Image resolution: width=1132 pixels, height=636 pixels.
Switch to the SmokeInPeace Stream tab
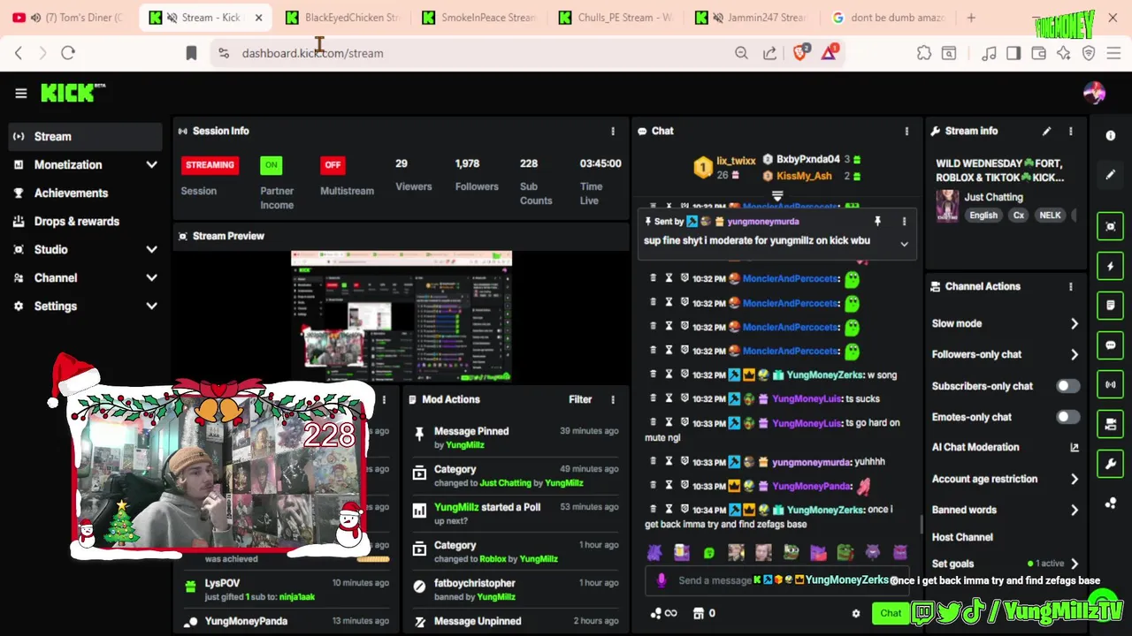click(x=478, y=18)
